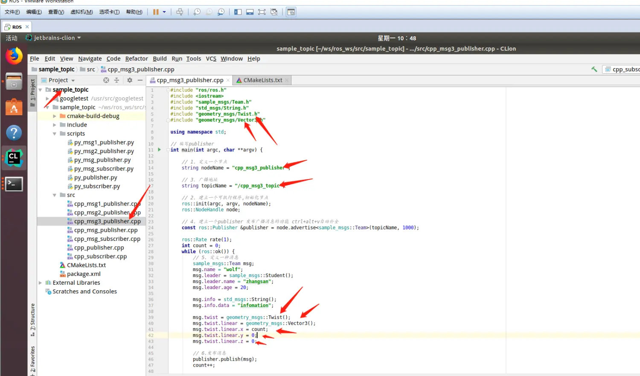Click the collapse all icon in Project panel
This screenshot has width=640, height=376.
click(x=116, y=80)
